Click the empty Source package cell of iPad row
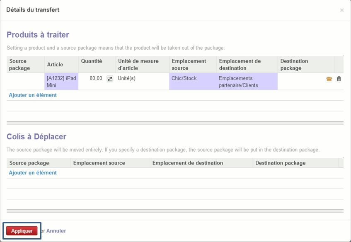The height and width of the screenshot is (242, 351). tap(26, 82)
